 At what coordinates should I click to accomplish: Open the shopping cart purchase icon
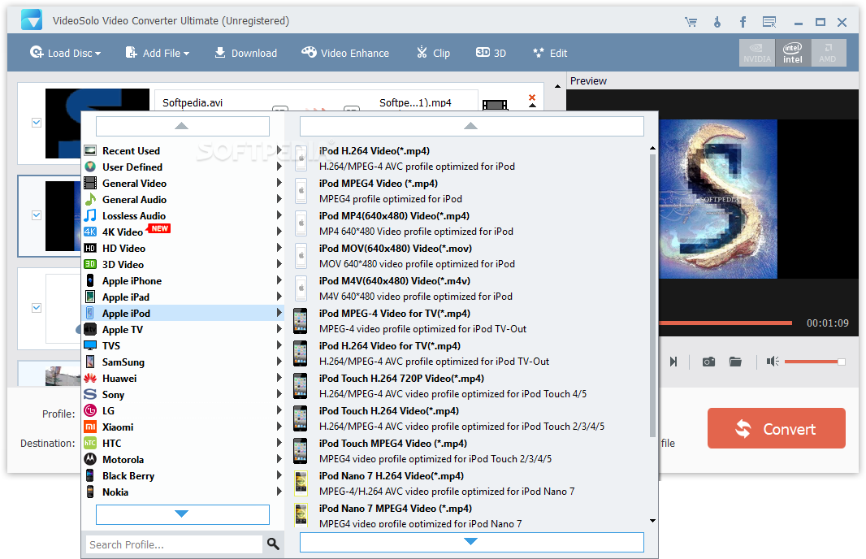coord(691,22)
